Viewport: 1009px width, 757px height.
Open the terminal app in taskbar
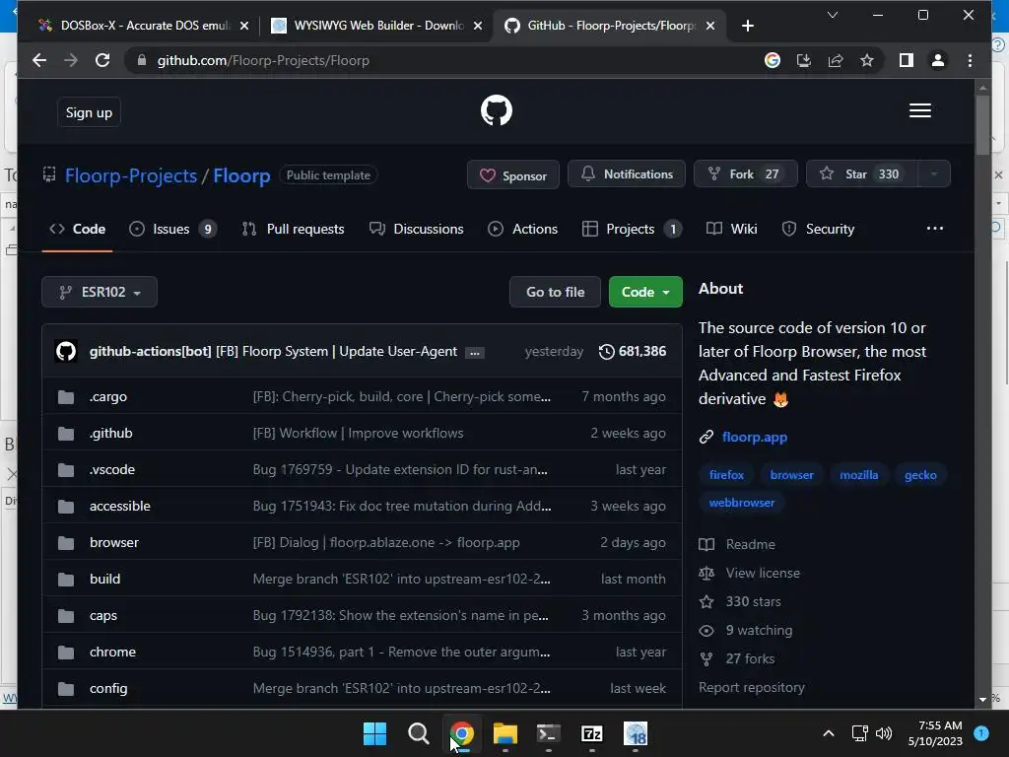coord(548,733)
